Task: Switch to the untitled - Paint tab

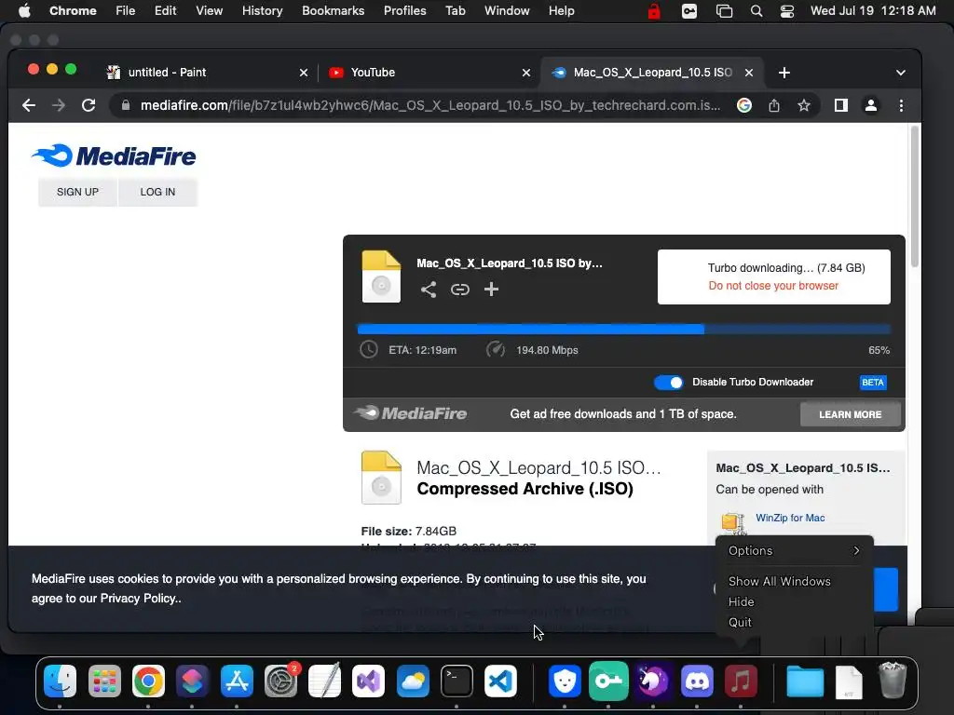Action: pyautogui.click(x=167, y=73)
